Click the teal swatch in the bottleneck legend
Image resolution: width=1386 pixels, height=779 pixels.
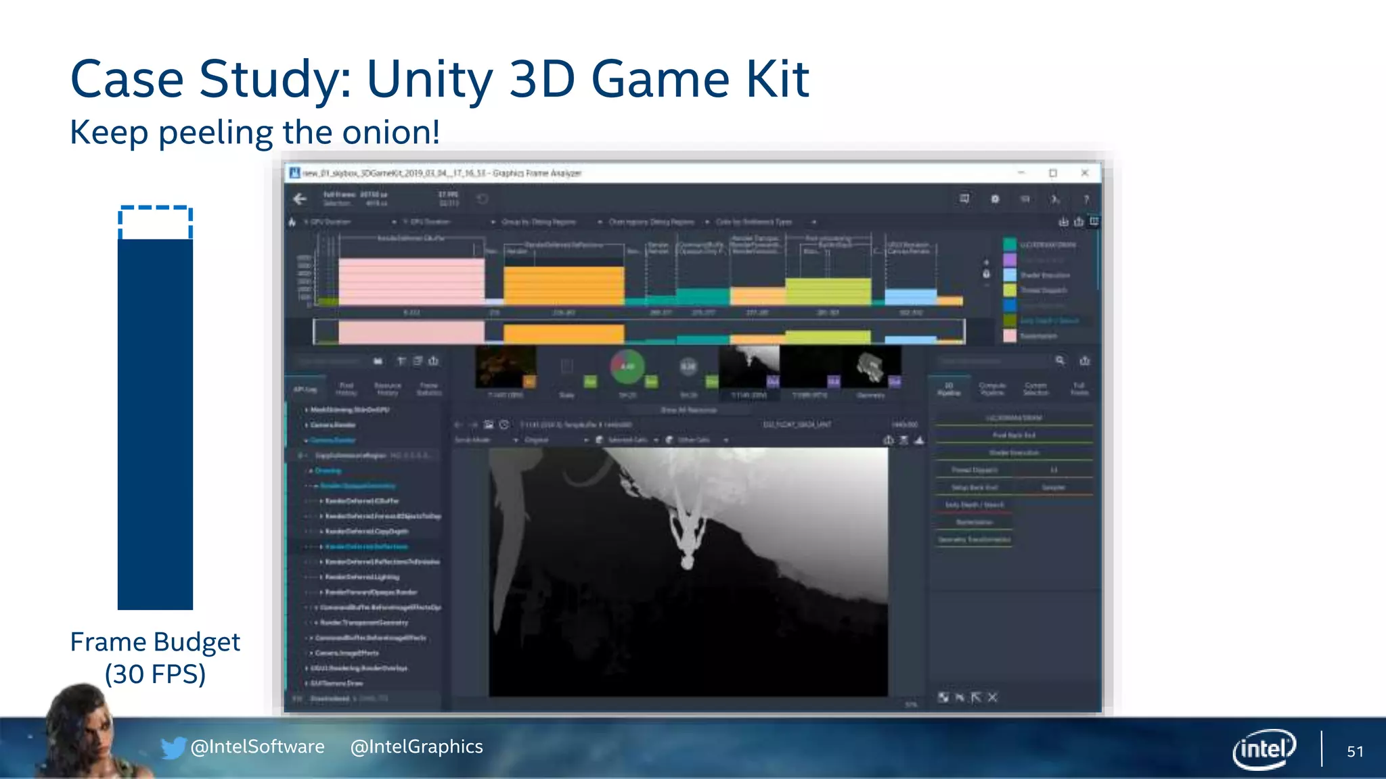(x=1010, y=245)
